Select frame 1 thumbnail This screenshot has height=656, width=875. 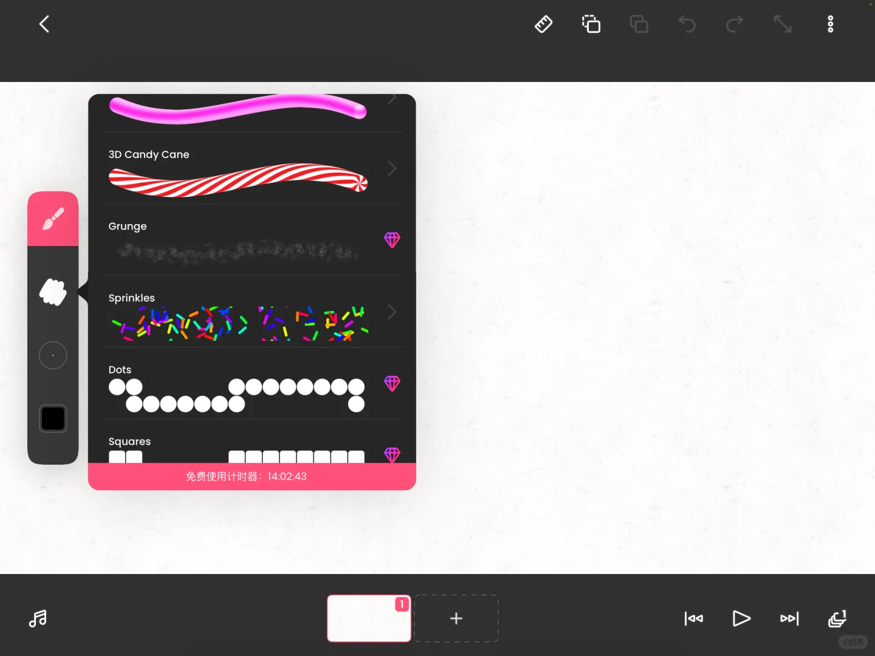[369, 618]
